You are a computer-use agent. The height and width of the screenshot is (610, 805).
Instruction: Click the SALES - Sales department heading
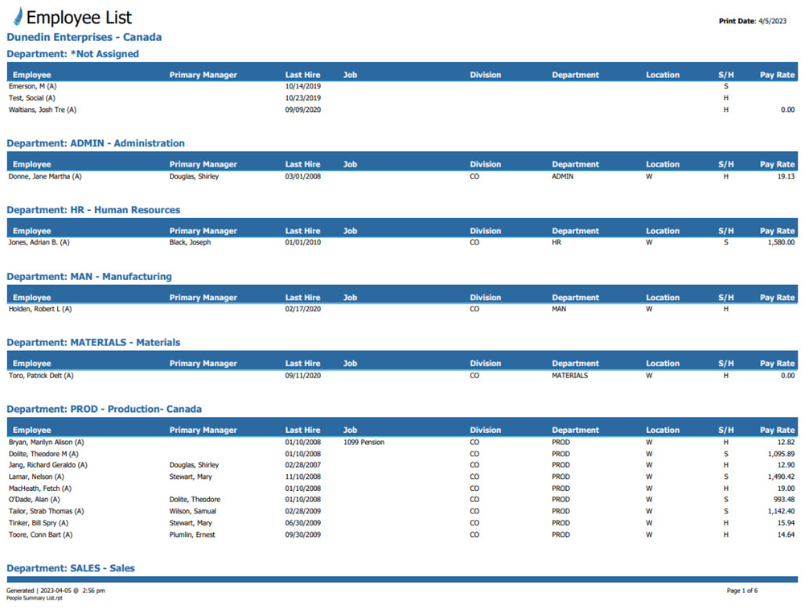(71, 568)
